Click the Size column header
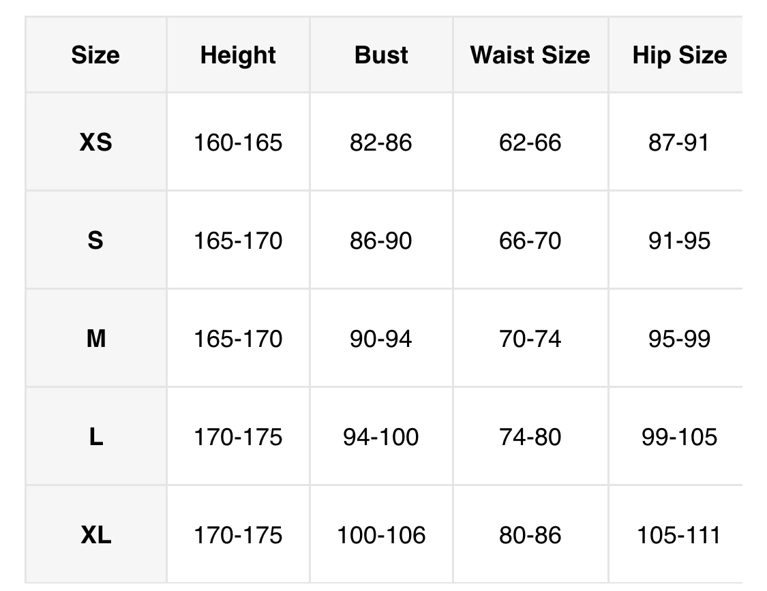767x591 pixels. tap(95, 55)
